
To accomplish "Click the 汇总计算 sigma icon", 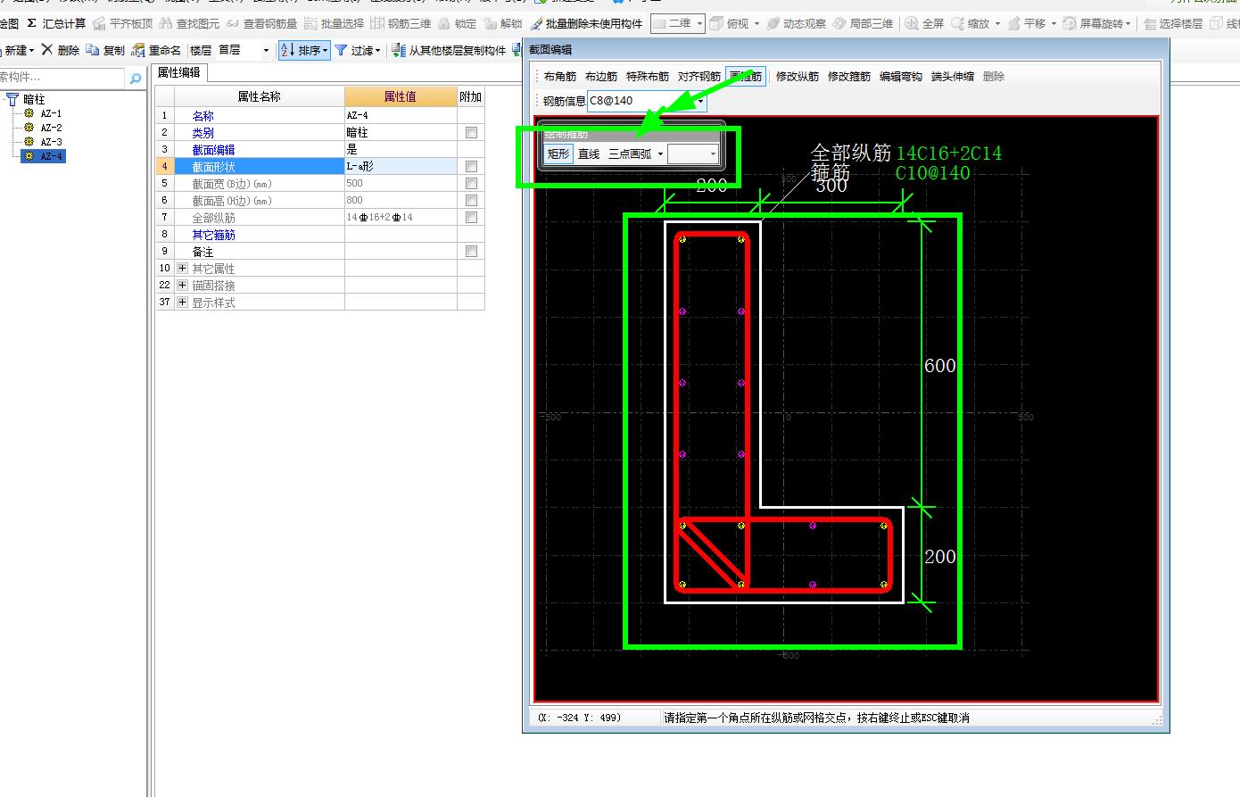I will (32, 23).
